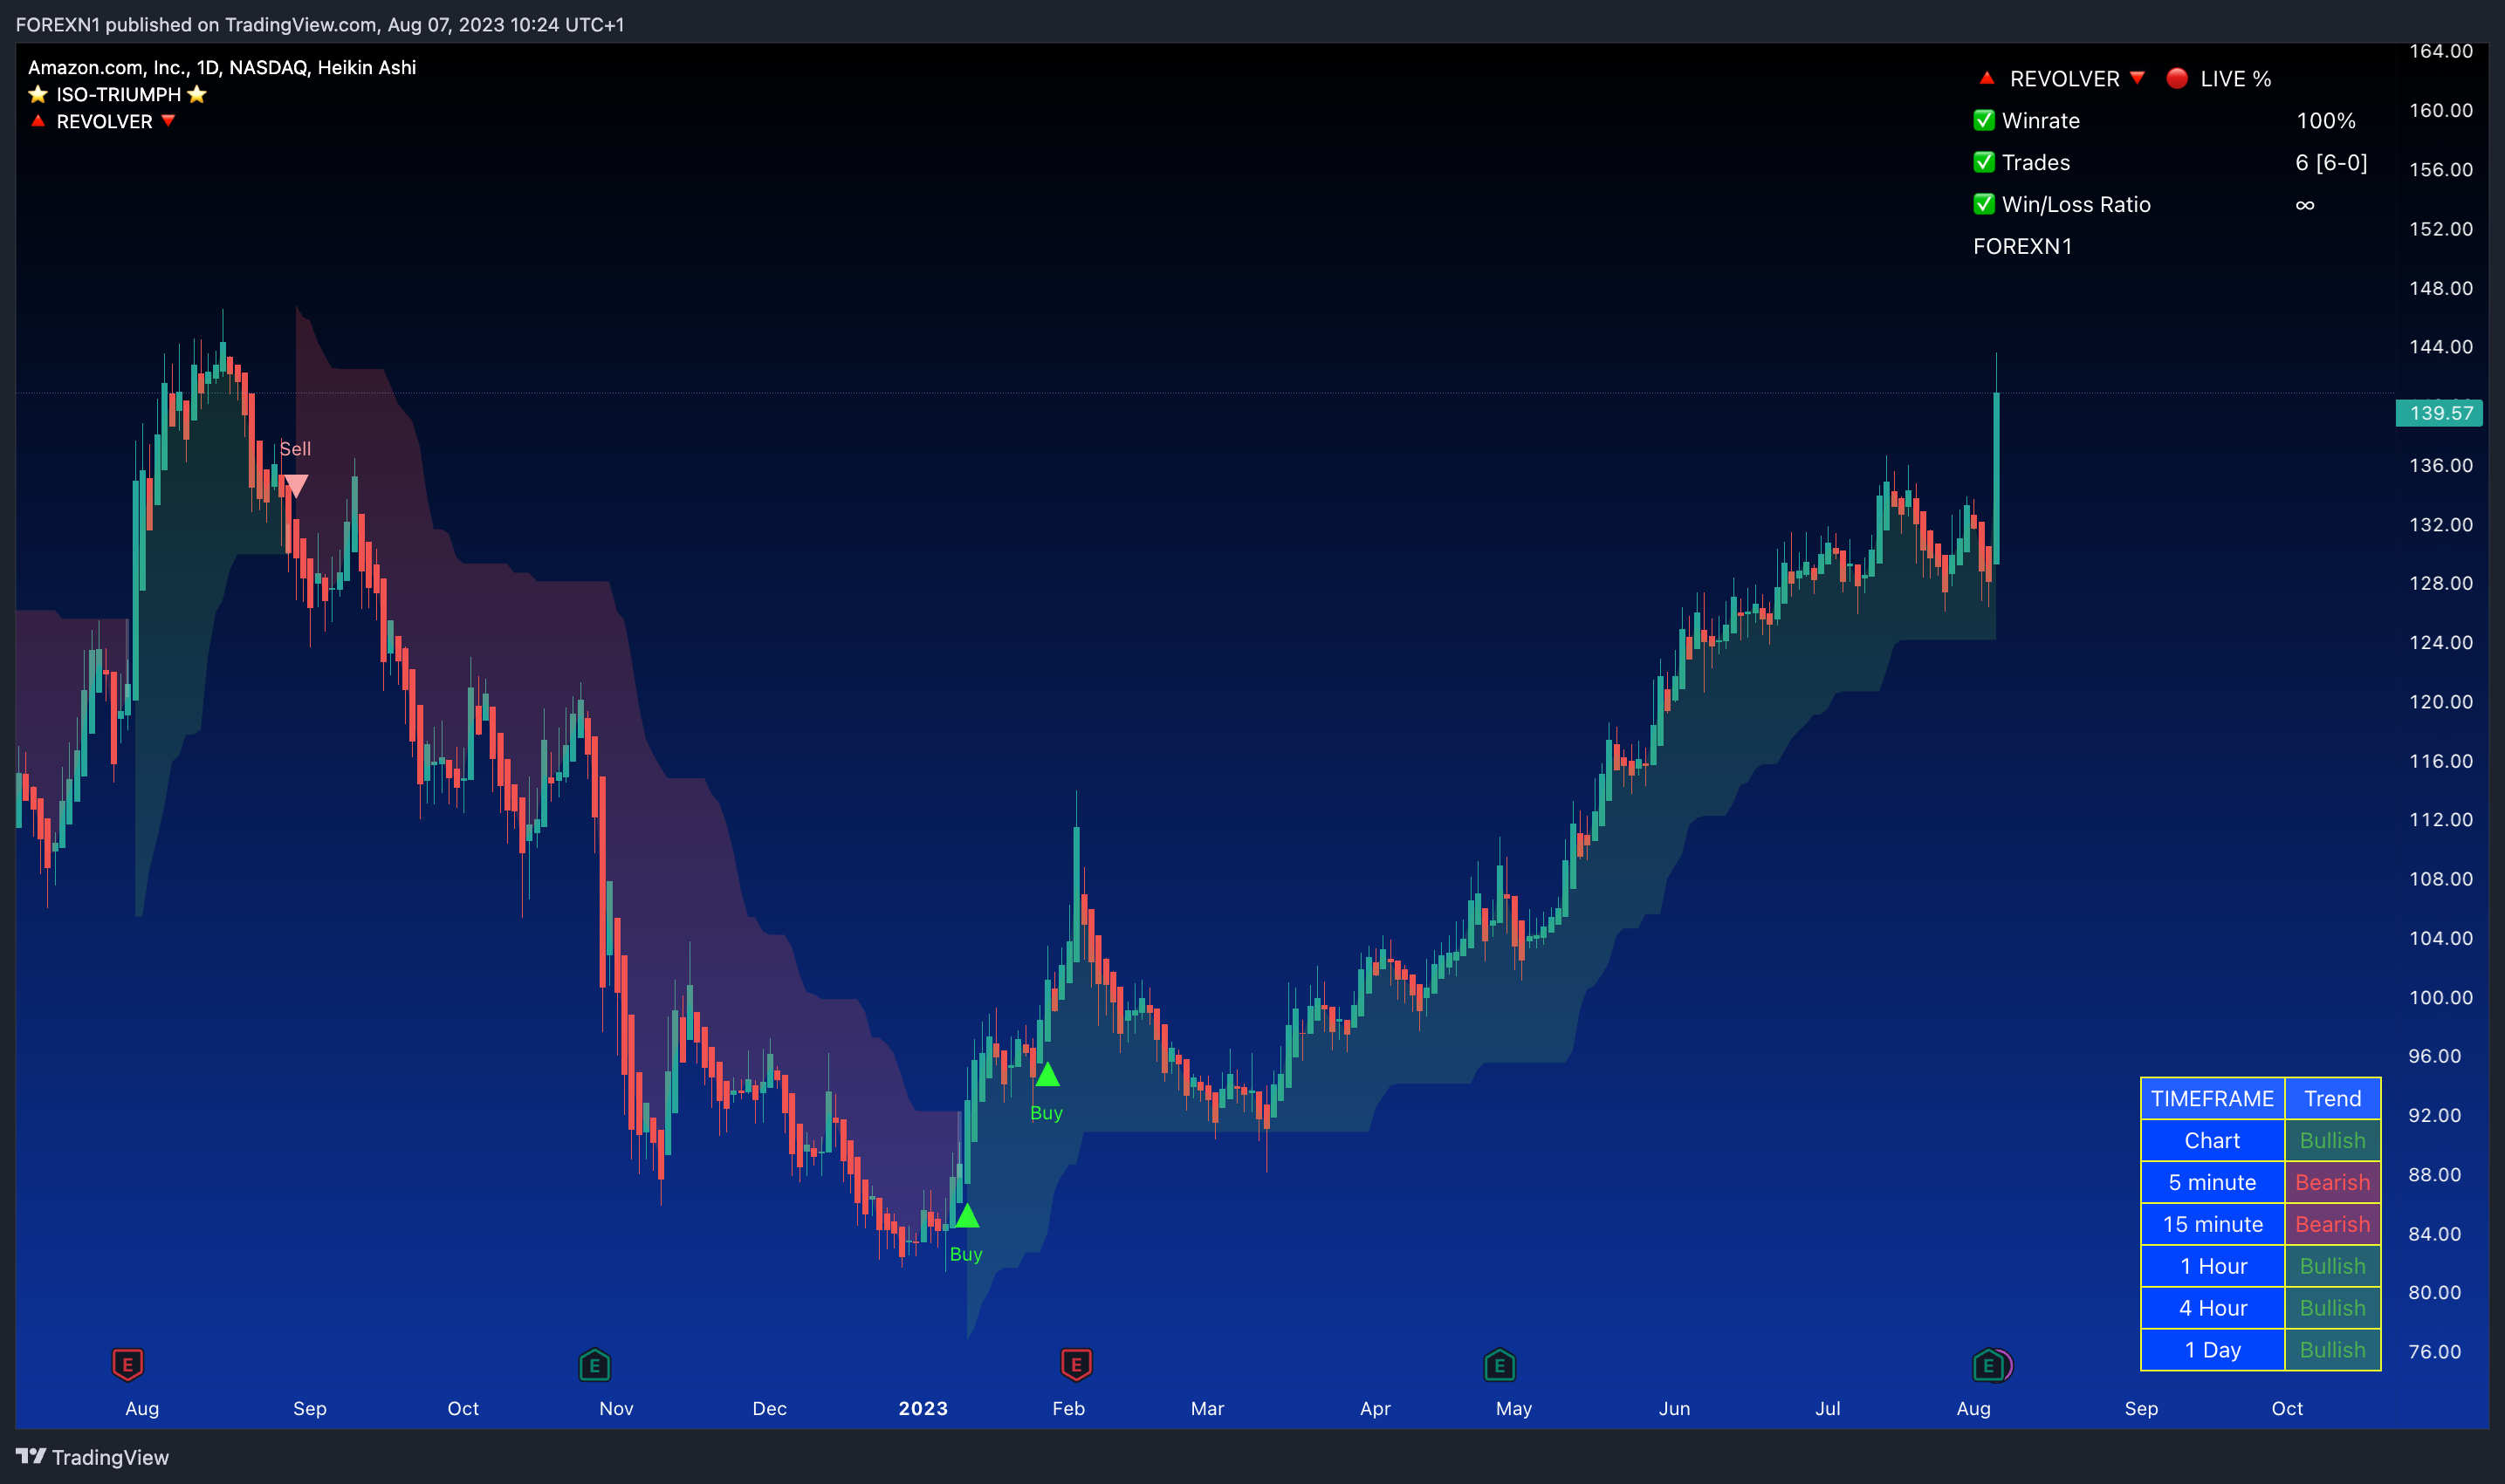The image size is (2505, 1484).
Task: Click the Amazon.com, Inc. chart title
Action: (222, 67)
